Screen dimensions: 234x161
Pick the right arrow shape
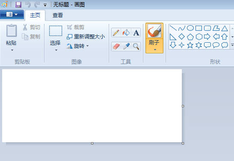pos(207,36)
